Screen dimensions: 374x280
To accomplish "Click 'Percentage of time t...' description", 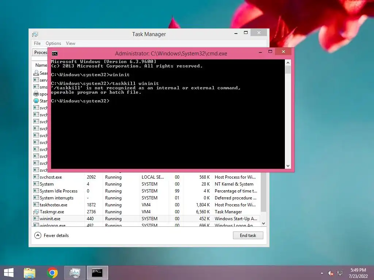I will [236, 191].
